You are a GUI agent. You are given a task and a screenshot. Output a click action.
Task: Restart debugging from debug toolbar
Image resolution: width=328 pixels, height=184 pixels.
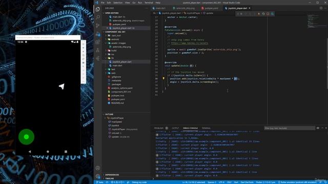coord(263,14)
